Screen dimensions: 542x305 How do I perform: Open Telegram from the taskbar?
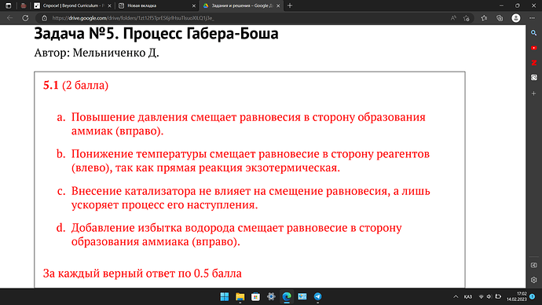click(x=317, y=296)
